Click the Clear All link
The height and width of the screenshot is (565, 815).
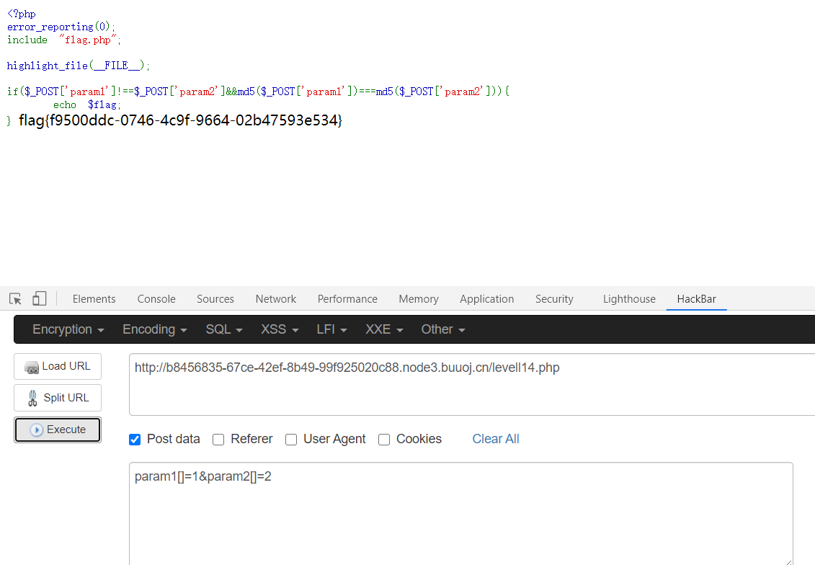tap(495, 439)
